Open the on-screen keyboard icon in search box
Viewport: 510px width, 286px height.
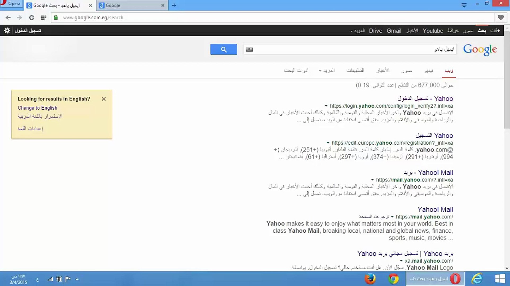(249, 50)
